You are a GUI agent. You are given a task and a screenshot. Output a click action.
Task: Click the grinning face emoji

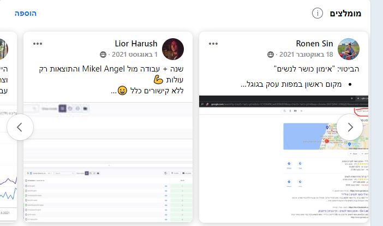coord(122,91)
